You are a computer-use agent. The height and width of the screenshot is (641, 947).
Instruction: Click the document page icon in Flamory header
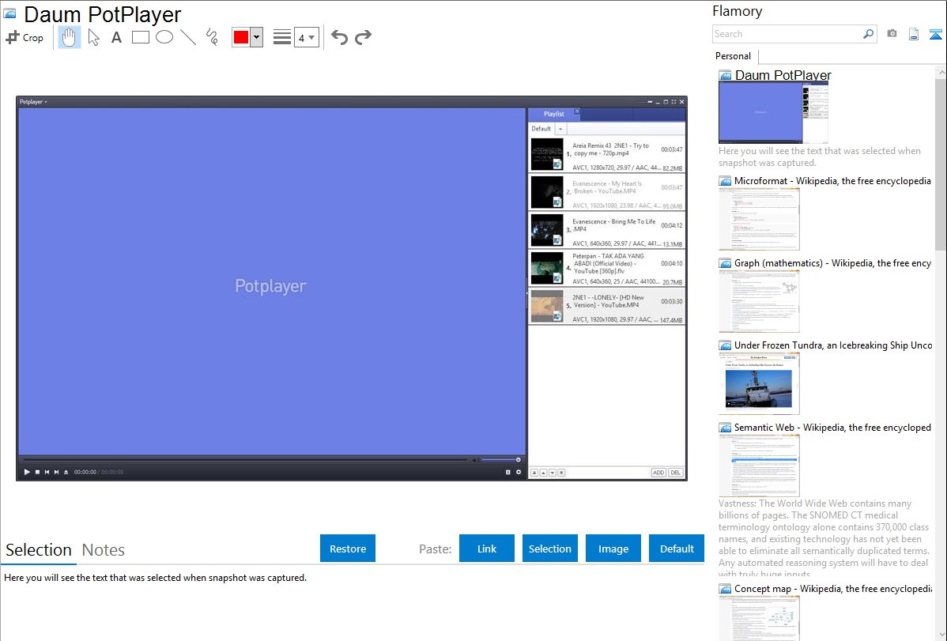914,35
